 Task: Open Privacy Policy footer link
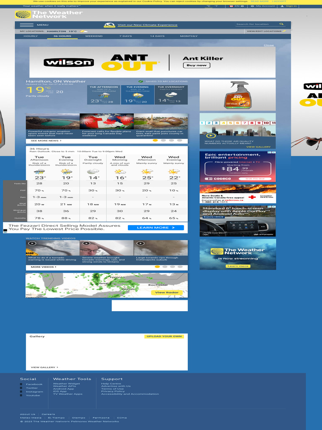(113, 391)
